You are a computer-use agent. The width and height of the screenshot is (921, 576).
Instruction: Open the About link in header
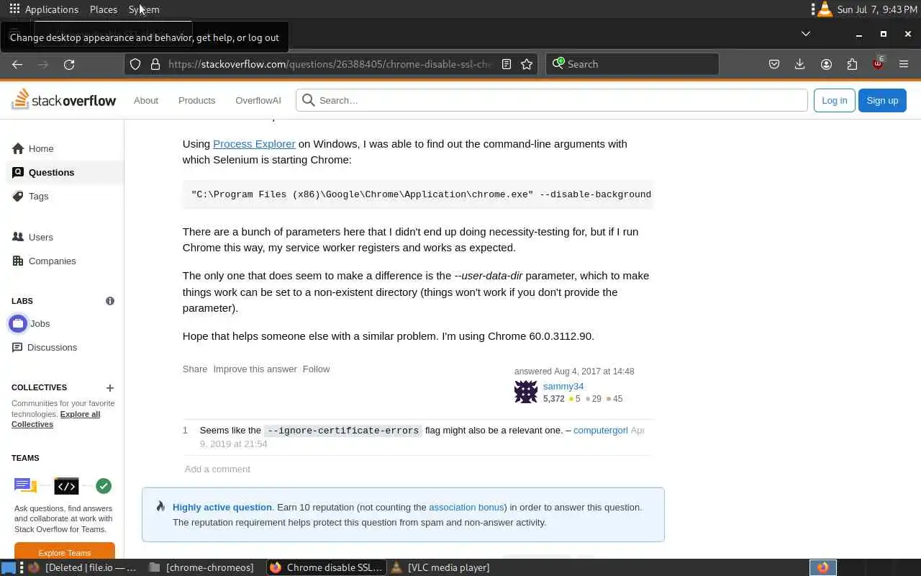[x=146, y=100]
